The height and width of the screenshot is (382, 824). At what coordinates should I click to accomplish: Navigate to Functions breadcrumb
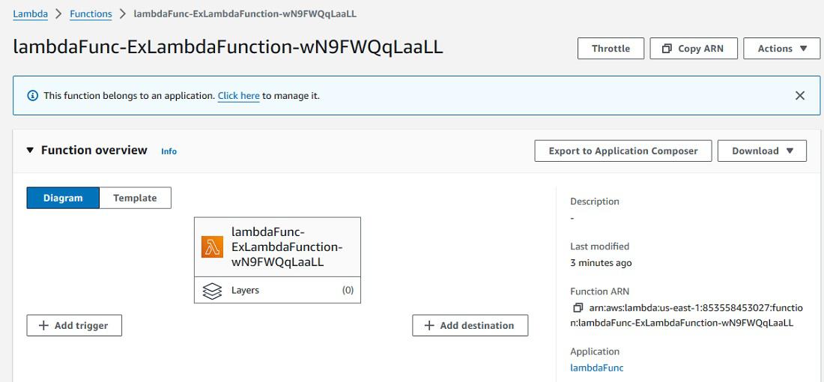coord(91,13)
